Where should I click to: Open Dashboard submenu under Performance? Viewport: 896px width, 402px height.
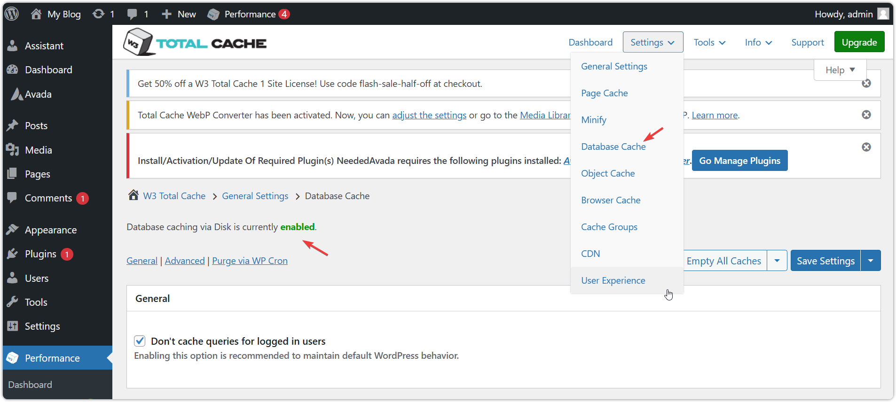[x=30, y=385]
